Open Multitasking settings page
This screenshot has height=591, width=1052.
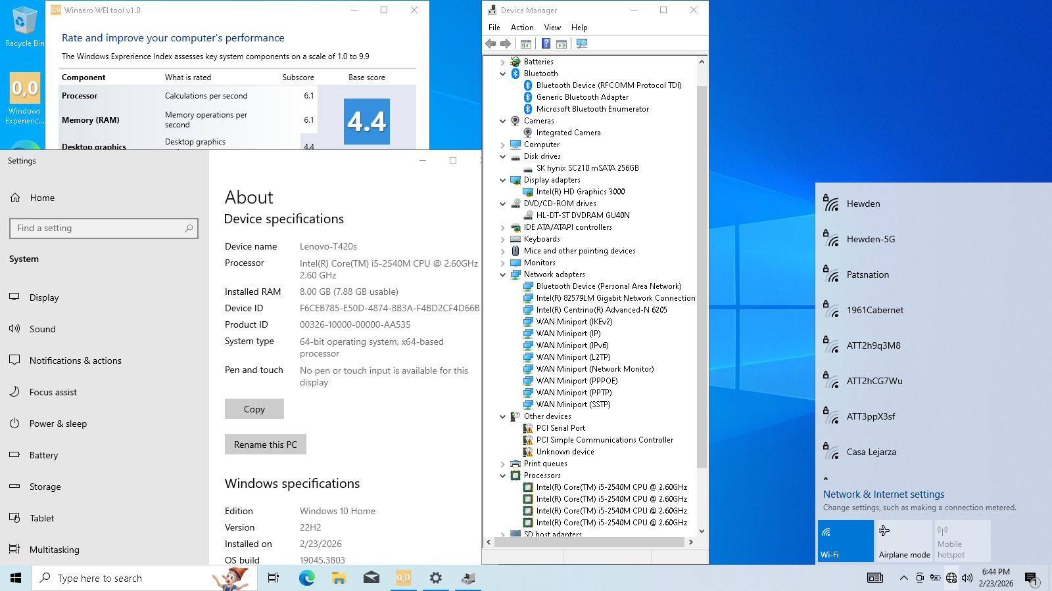tap(54, 550)
